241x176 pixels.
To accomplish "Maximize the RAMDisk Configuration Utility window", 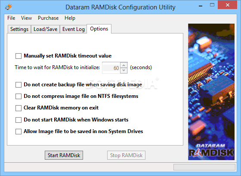I will point(212,5).
